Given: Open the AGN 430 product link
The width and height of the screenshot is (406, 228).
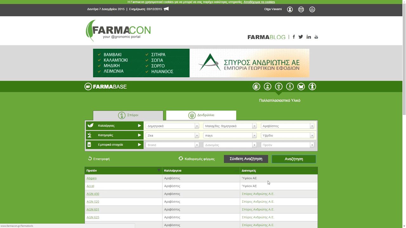Looking at the screenshot, I should [x=93, y=194].
